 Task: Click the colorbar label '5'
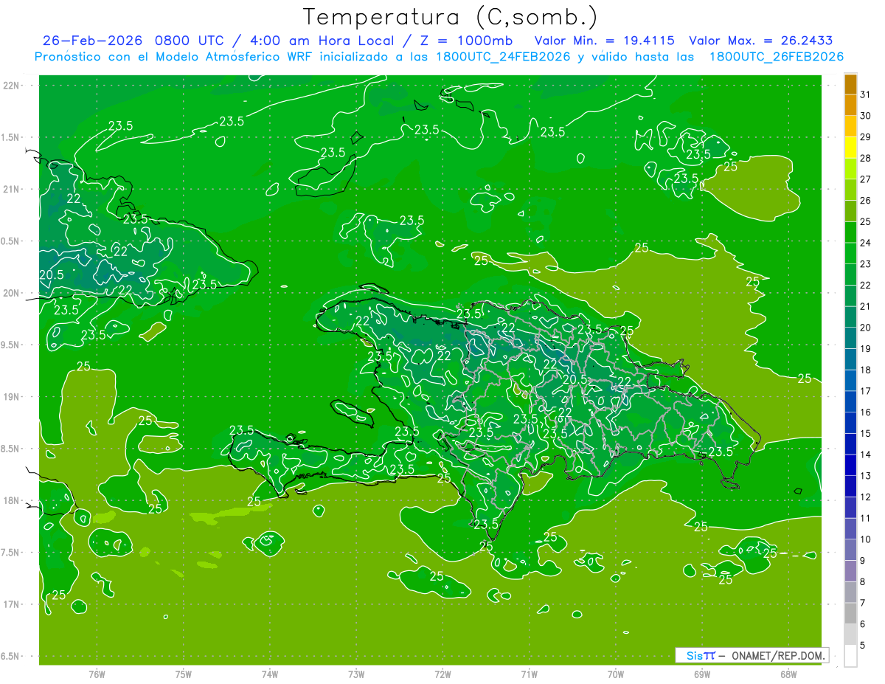click(x=863, y=645)
